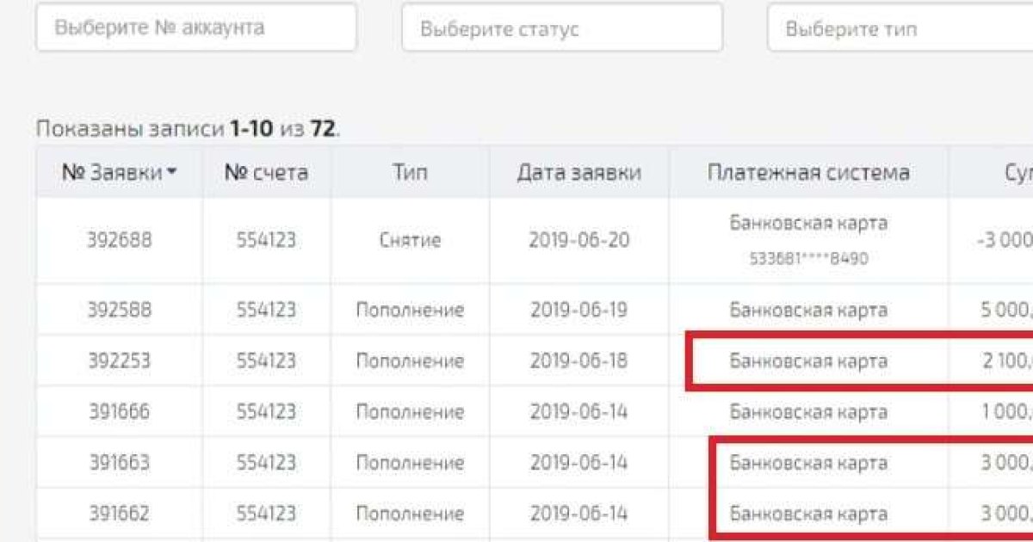Select request number 392253
Viewport: 1033px width, 542px height.
pyautogui.click(x=119, y=360)
